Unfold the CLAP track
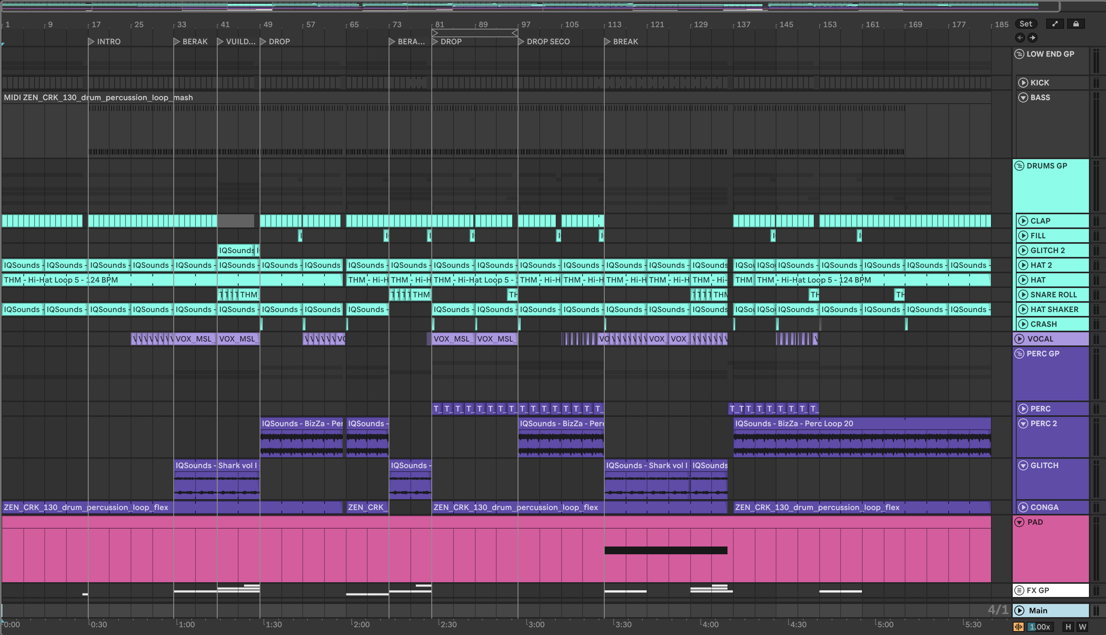The height and width of the screenshot is (635, 1106). pyautogui.click(x=1023, y=221)
